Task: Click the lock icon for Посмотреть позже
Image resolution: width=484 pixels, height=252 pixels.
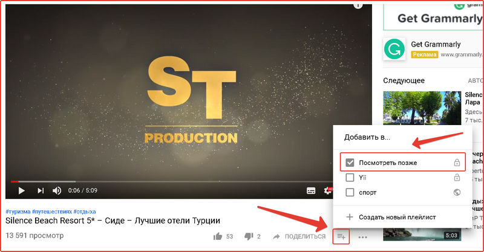Action: [x=457, y=163]
